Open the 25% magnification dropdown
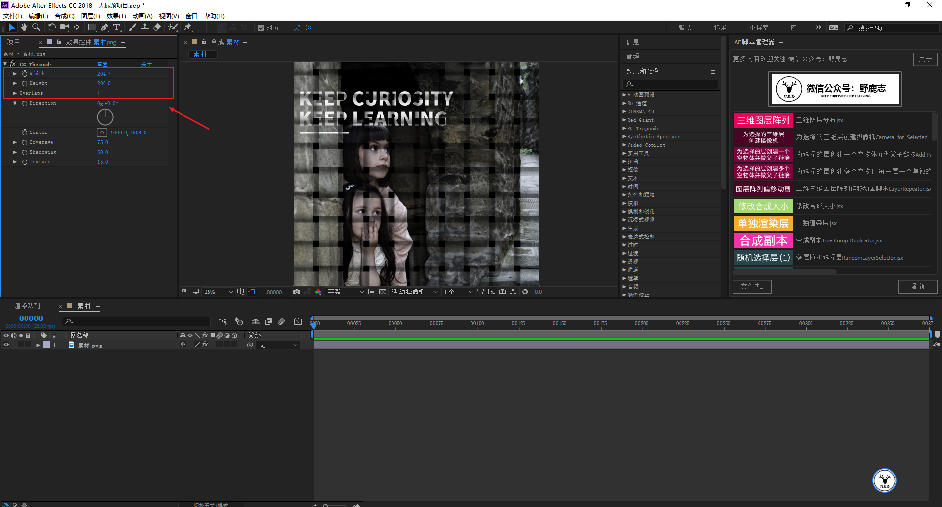The height and width of the screenshot is (507, 942). tap(218, 292)
